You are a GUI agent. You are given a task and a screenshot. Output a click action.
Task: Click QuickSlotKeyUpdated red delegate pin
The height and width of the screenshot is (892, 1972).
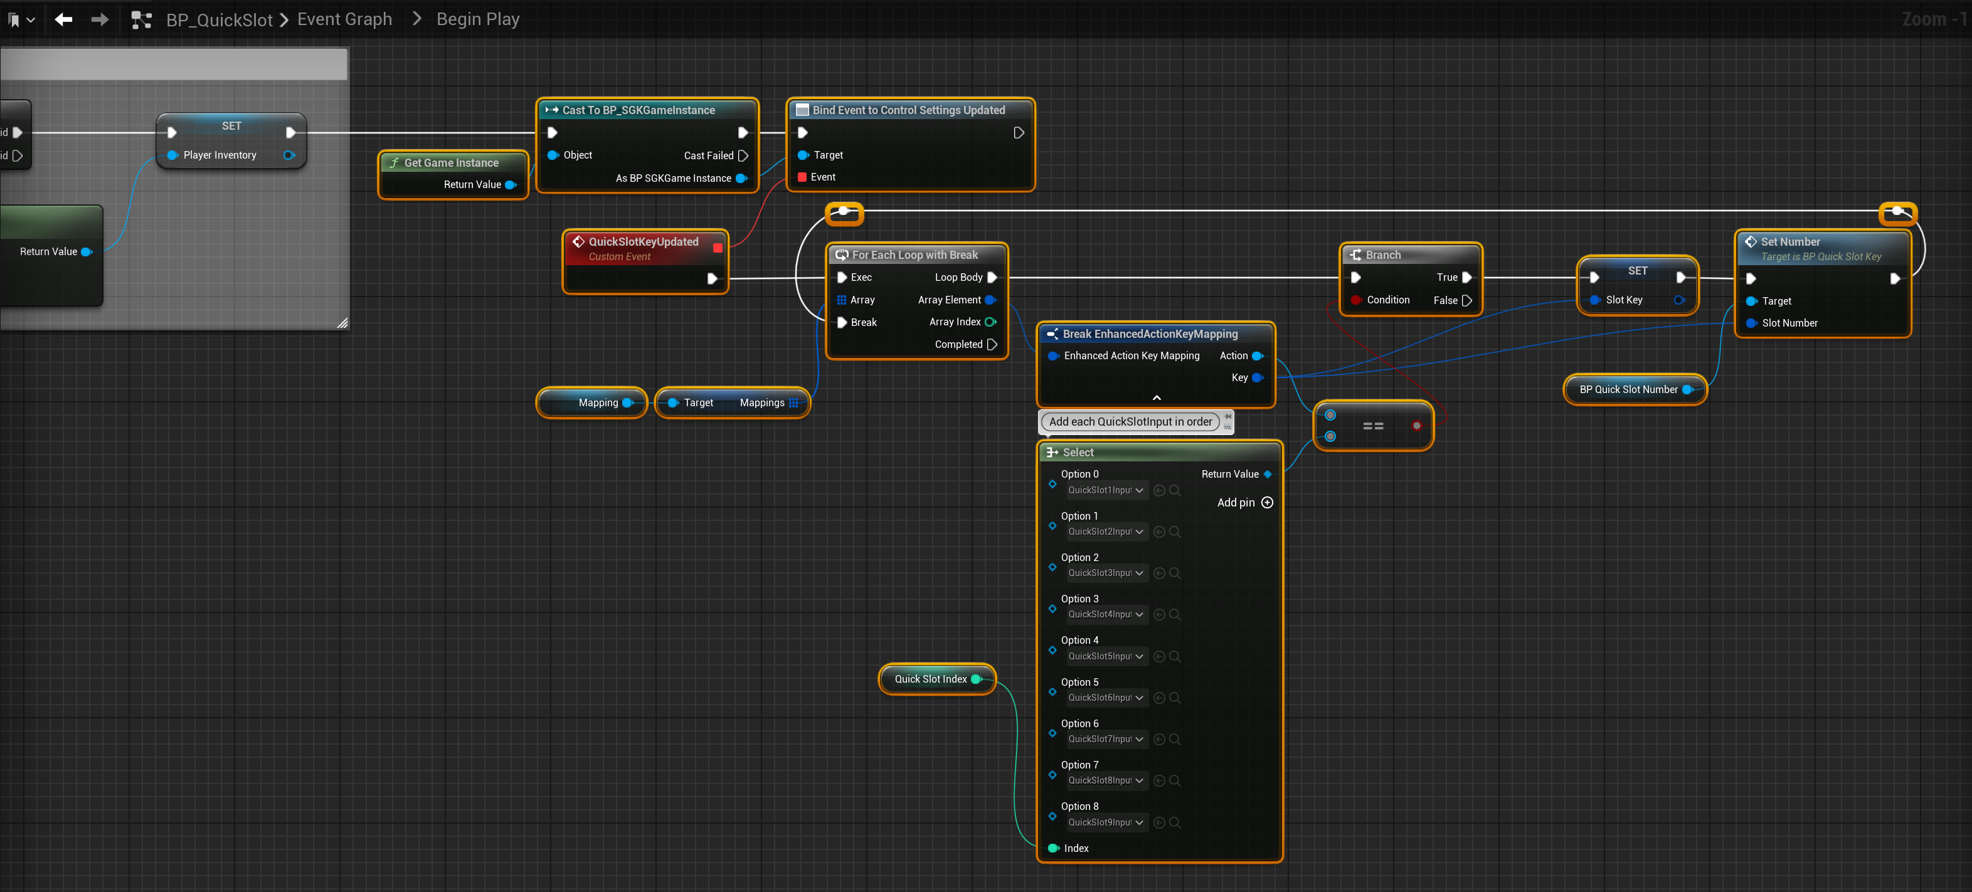click(718, 248)
